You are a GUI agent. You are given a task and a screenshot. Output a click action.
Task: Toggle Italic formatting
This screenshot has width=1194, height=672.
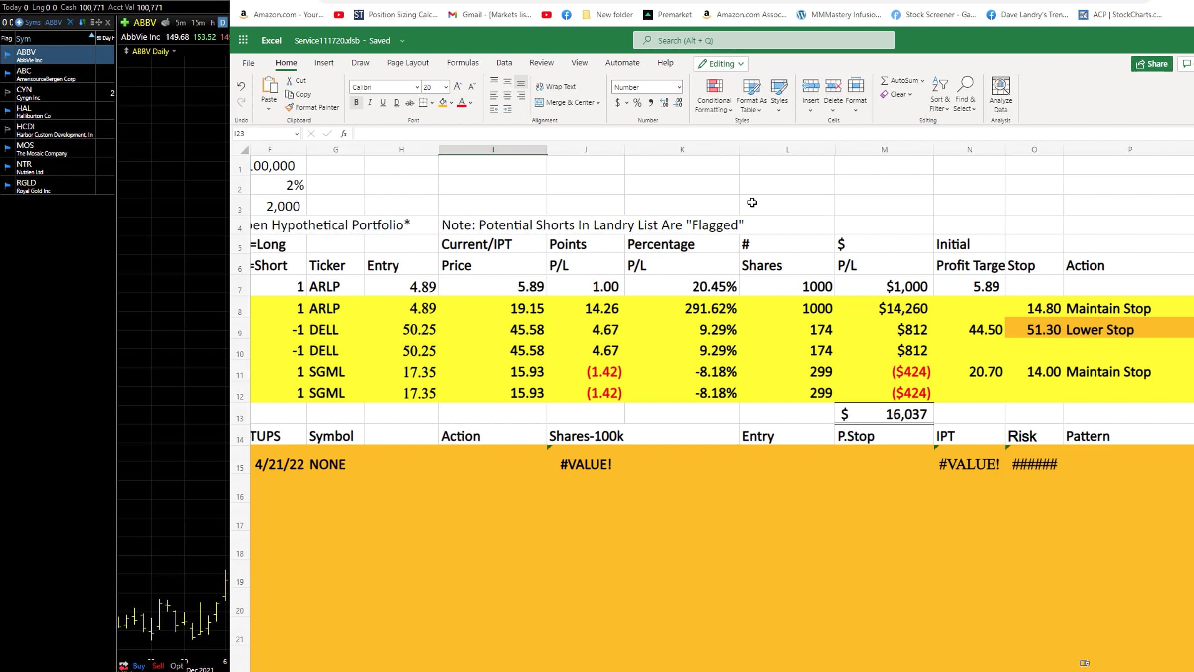pos(370,102)
